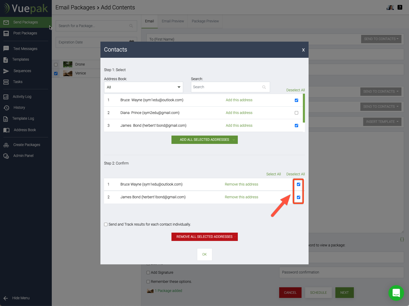Click the curly braces merge field icon
Image resolution: width=409 pixels, height=306 pixels.
click(x=402, y=239)
